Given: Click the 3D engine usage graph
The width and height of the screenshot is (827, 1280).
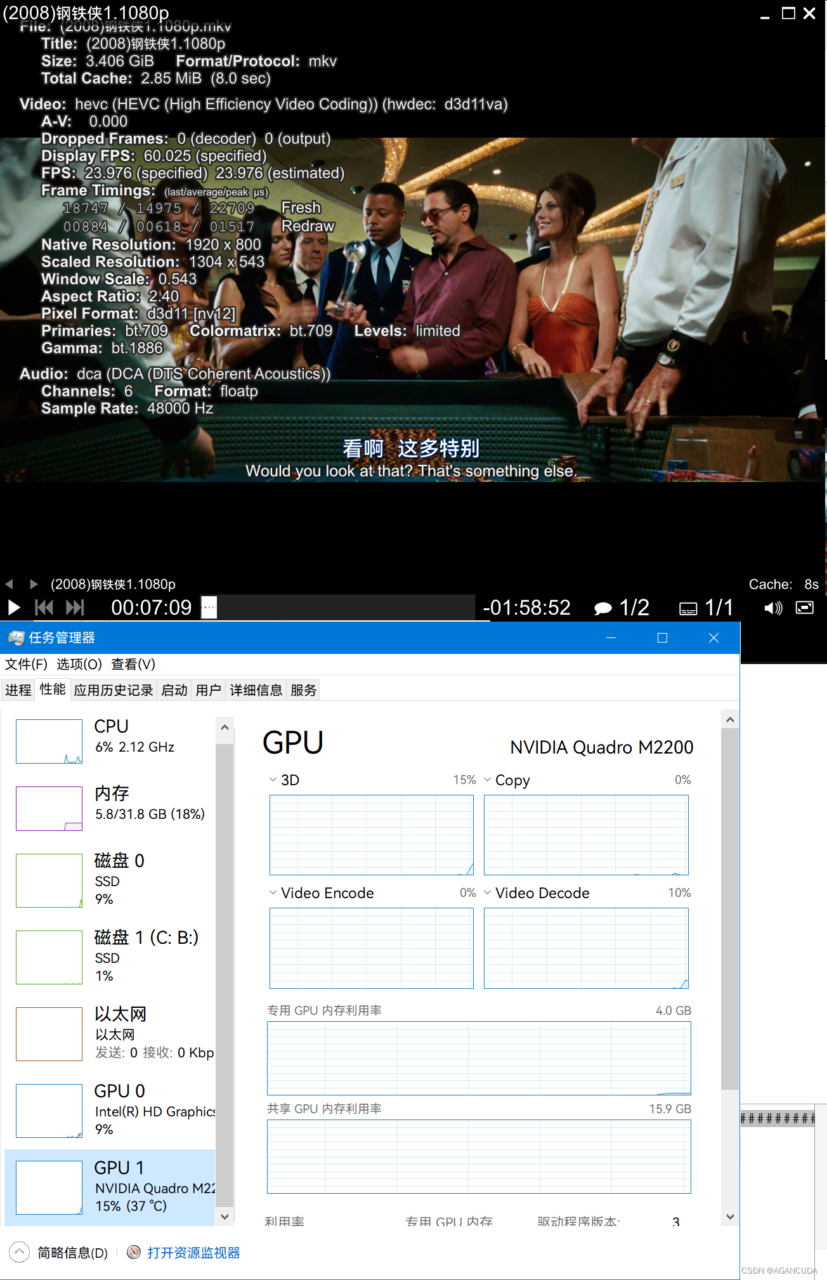Looking at the screenshot, I should click(x=372, y=835).
